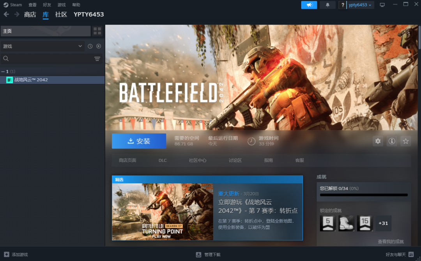
Task: Click the achievement progress bar
Action: [364, 195]
